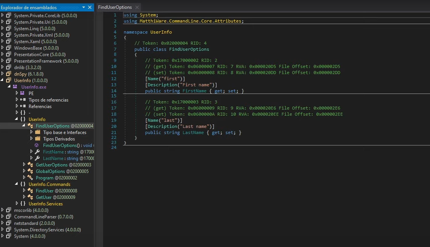Click the PE node icon
Image resolution: width=430 pixels, height=247 pixels.
click(x=22, y=93)
